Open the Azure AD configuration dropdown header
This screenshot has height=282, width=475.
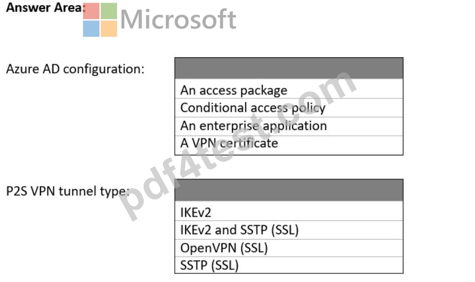[x=289, y=68]
